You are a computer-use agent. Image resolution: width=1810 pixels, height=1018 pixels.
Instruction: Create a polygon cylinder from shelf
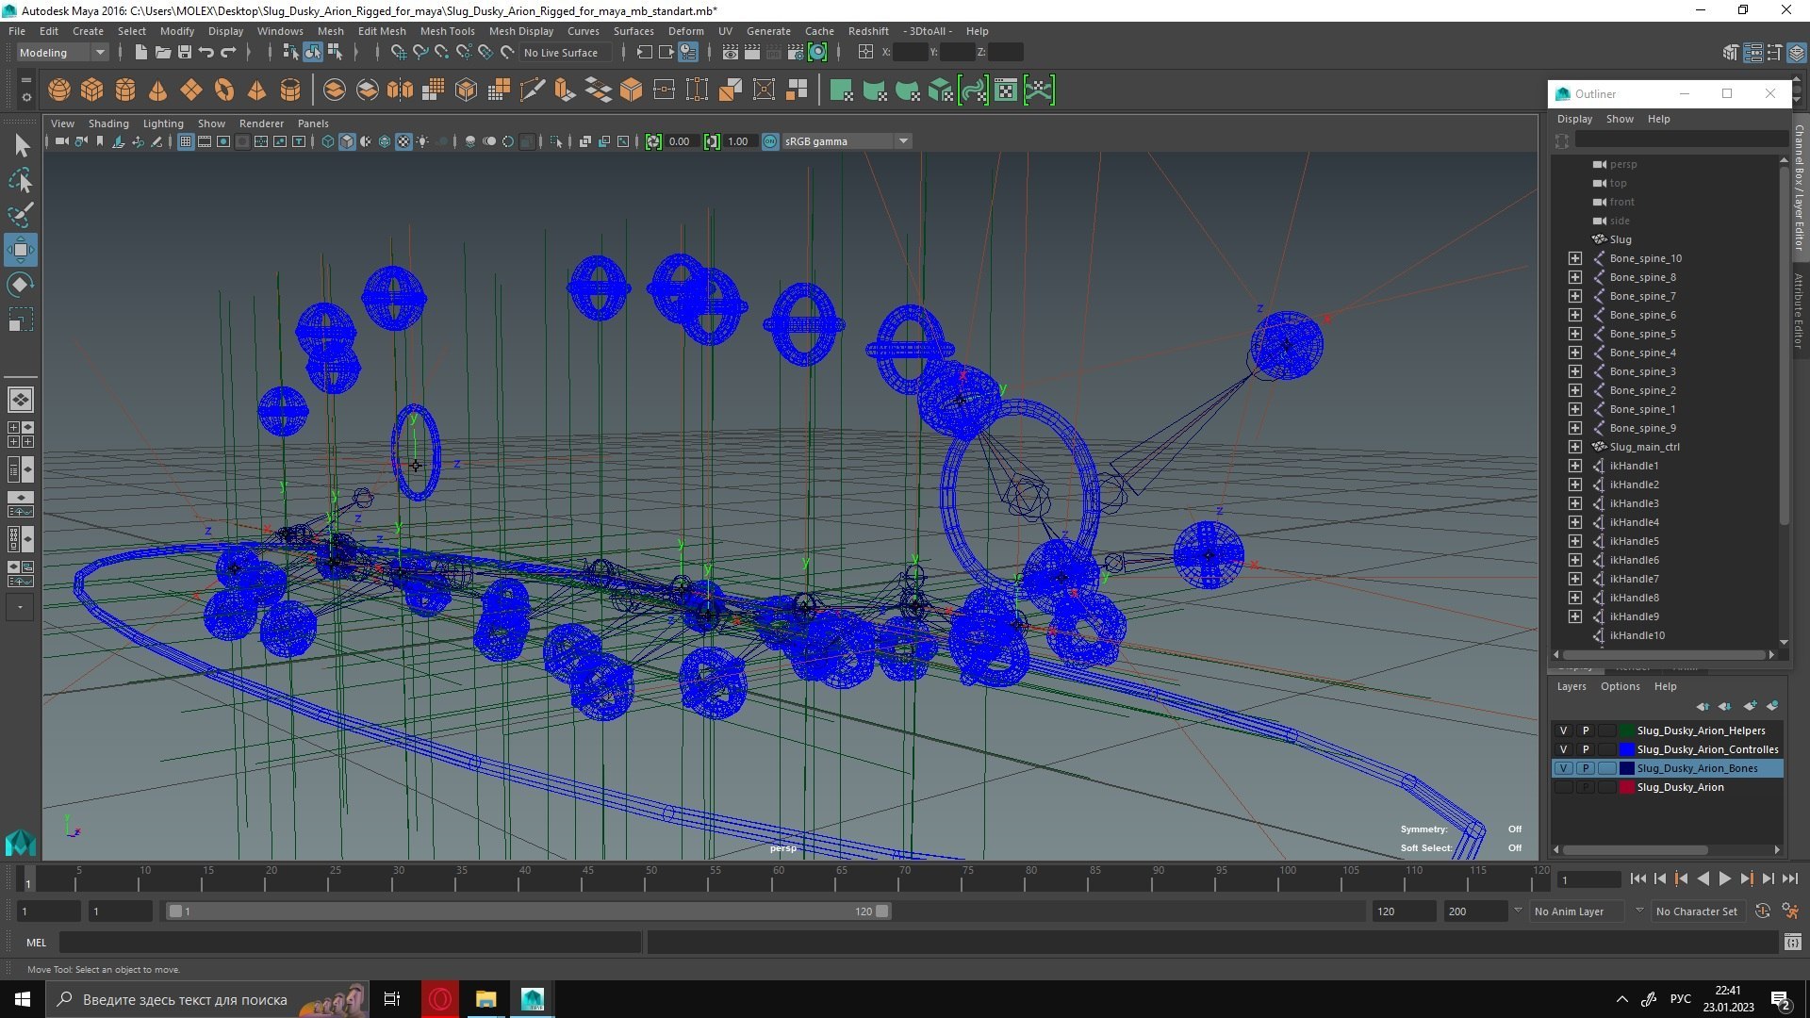124,90
